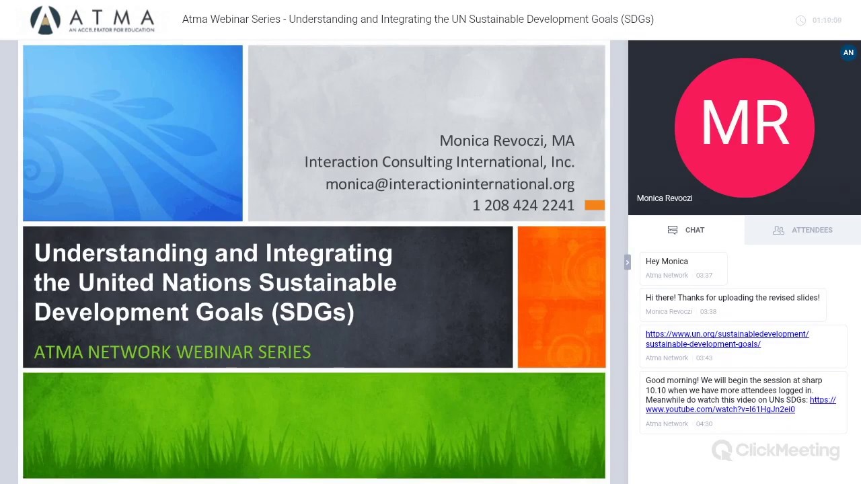The height and width of the screenshot is (484, 861).
Task: Click the chat bubble icon in Chat tab
Action: 673,230
